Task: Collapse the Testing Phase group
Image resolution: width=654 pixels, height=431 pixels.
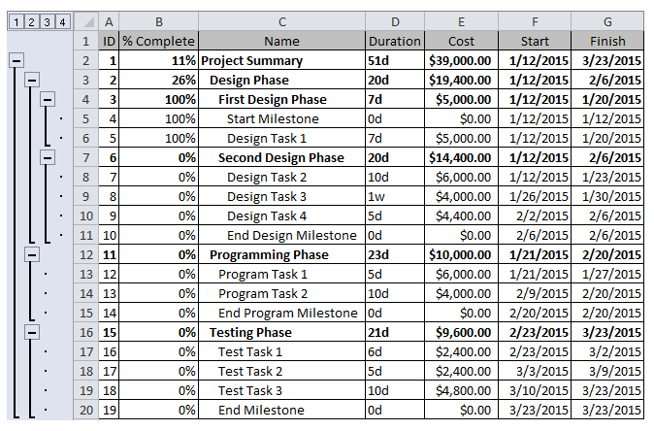Action: coord(32,333)
